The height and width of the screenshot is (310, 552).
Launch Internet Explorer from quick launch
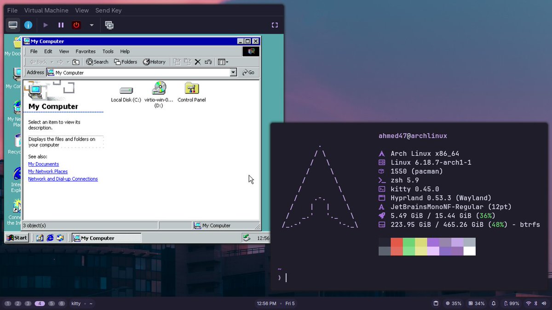click(50, 238)
